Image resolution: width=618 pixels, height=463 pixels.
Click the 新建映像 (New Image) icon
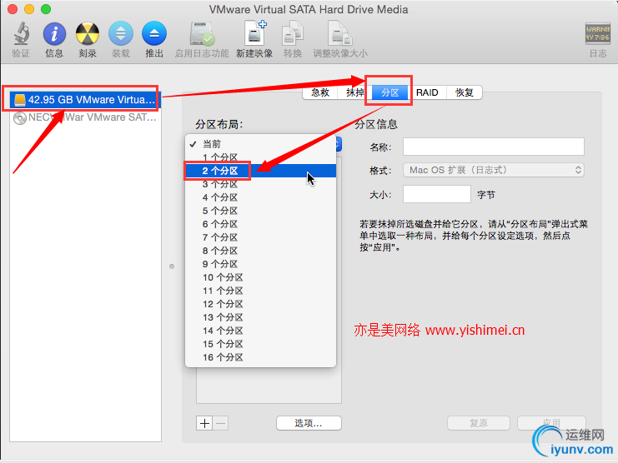coord(254,33)
